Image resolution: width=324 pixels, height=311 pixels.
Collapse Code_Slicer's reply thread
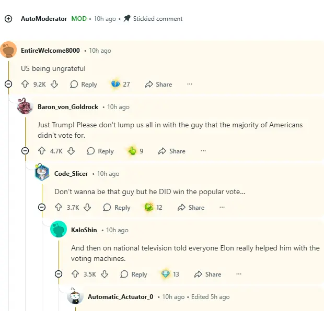coord(42,207)
